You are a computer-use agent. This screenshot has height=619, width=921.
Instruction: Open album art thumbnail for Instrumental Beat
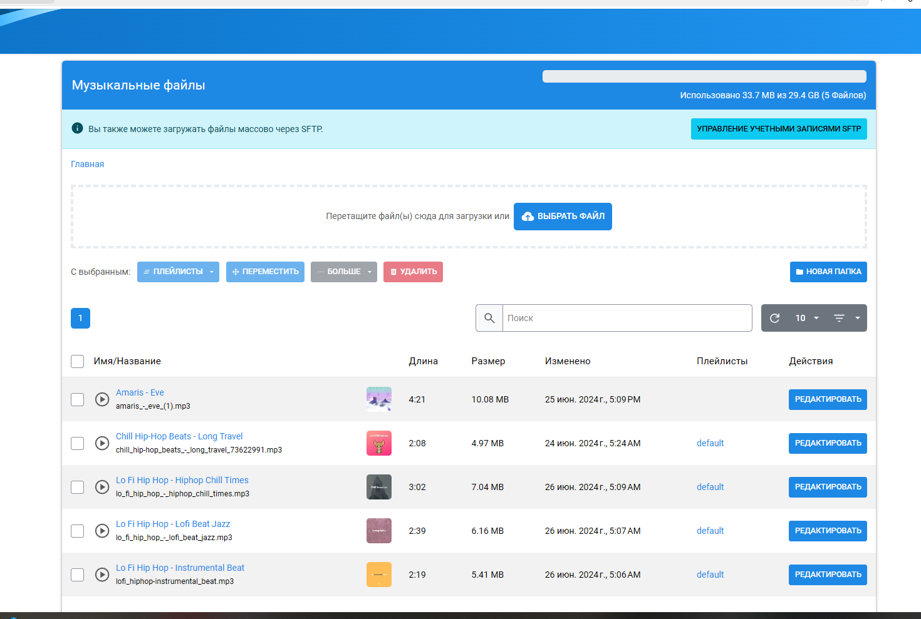click(378, 575)
